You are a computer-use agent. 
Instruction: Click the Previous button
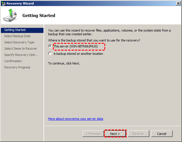[x=93, y=134]
